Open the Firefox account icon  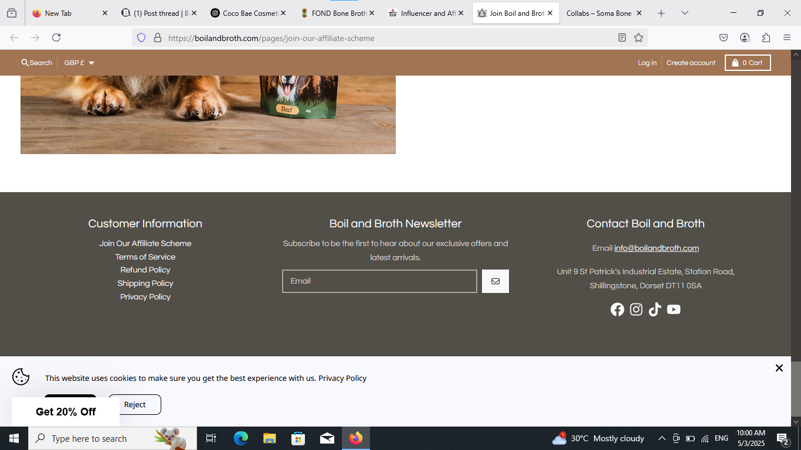[745, 37]
